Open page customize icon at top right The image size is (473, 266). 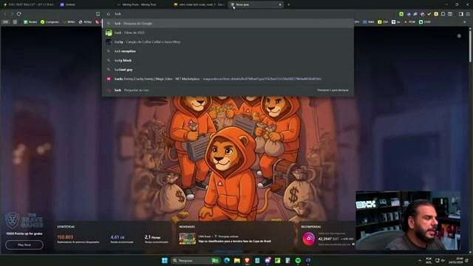click(x=459, y=36)
